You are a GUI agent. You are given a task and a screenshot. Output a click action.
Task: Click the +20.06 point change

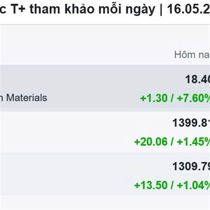click(x=151, y=142)
